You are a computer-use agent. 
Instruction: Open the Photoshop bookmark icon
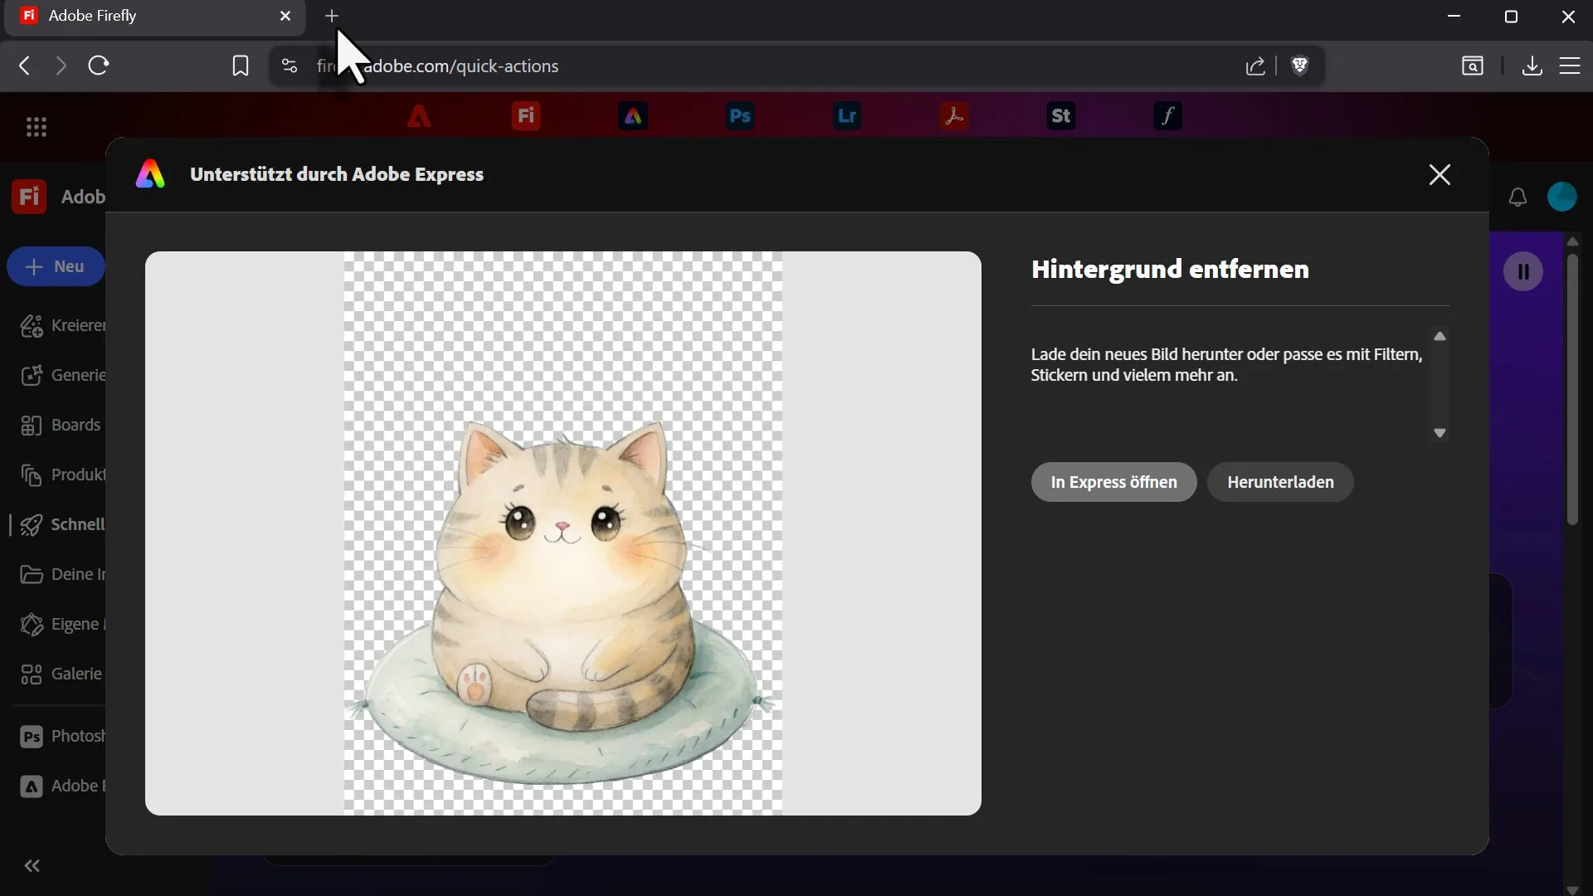(739, 116)
